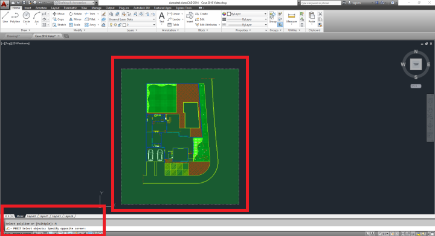Click the TOP face of the ViewCube
Image resolution: width=435 pixels, height=236 pixels.
[x=416, y=64]
